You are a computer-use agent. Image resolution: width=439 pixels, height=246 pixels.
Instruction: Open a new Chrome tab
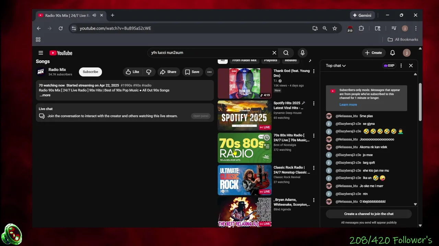112,15
